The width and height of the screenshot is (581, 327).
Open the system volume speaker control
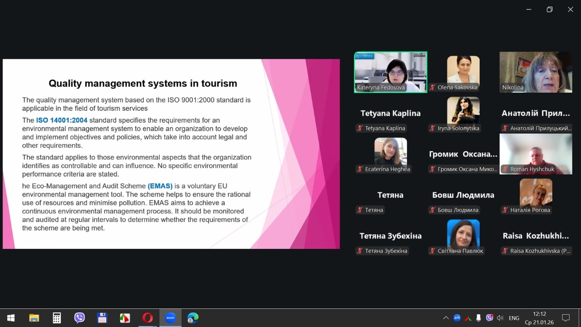click(x=500, y=318)
